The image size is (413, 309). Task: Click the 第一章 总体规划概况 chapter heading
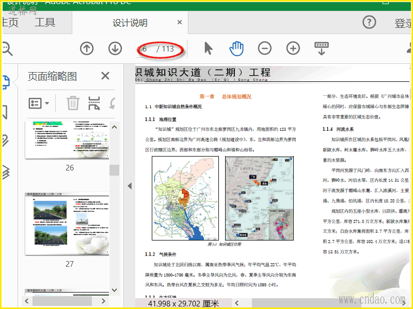[225, 96]
